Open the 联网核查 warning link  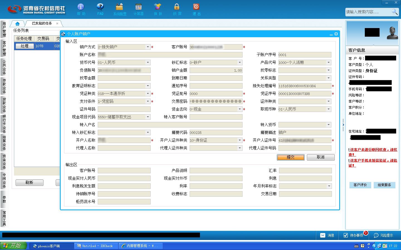(373, 152)
